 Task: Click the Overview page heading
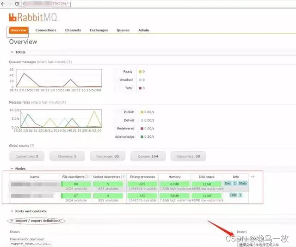point(23,42)
